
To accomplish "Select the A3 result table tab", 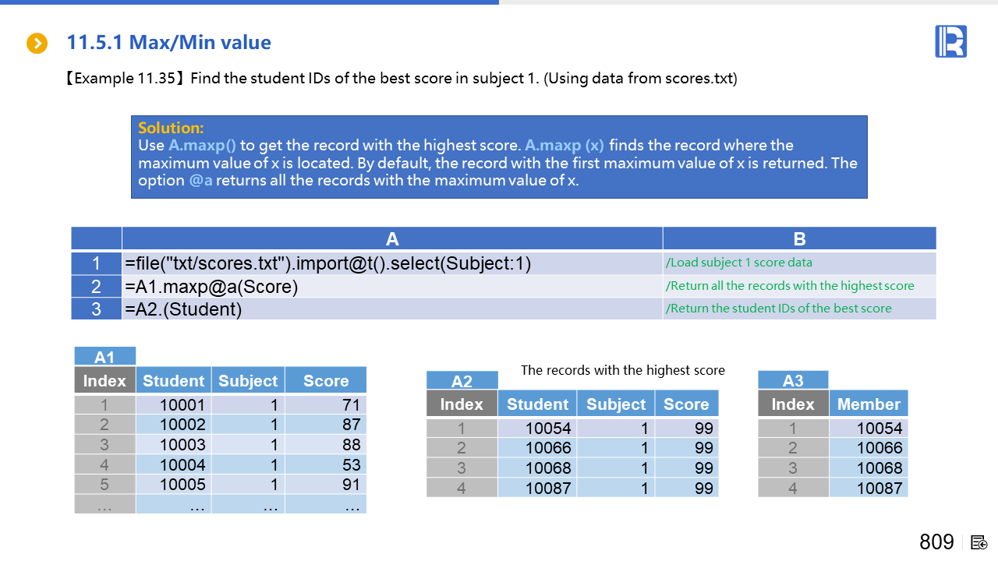I will 792,380.
